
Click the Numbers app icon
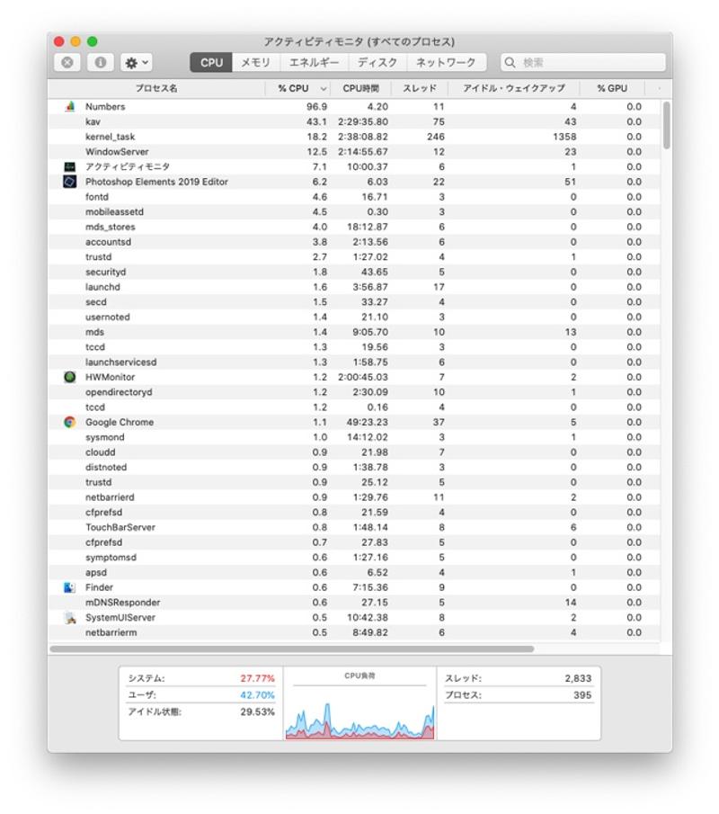click(70, 106)
